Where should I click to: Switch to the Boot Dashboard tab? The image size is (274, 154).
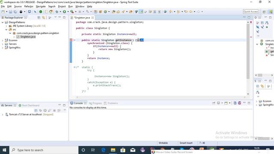[29, 105]
